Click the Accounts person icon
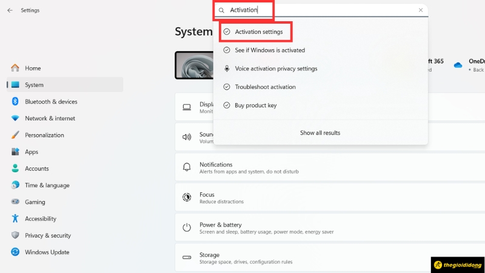 [x=15, y=168]
